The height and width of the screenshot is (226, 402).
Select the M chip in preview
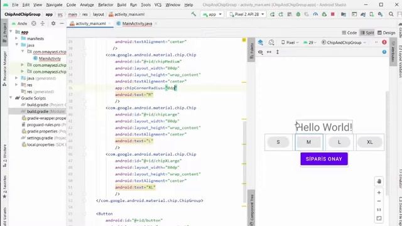tap(308, 142)
